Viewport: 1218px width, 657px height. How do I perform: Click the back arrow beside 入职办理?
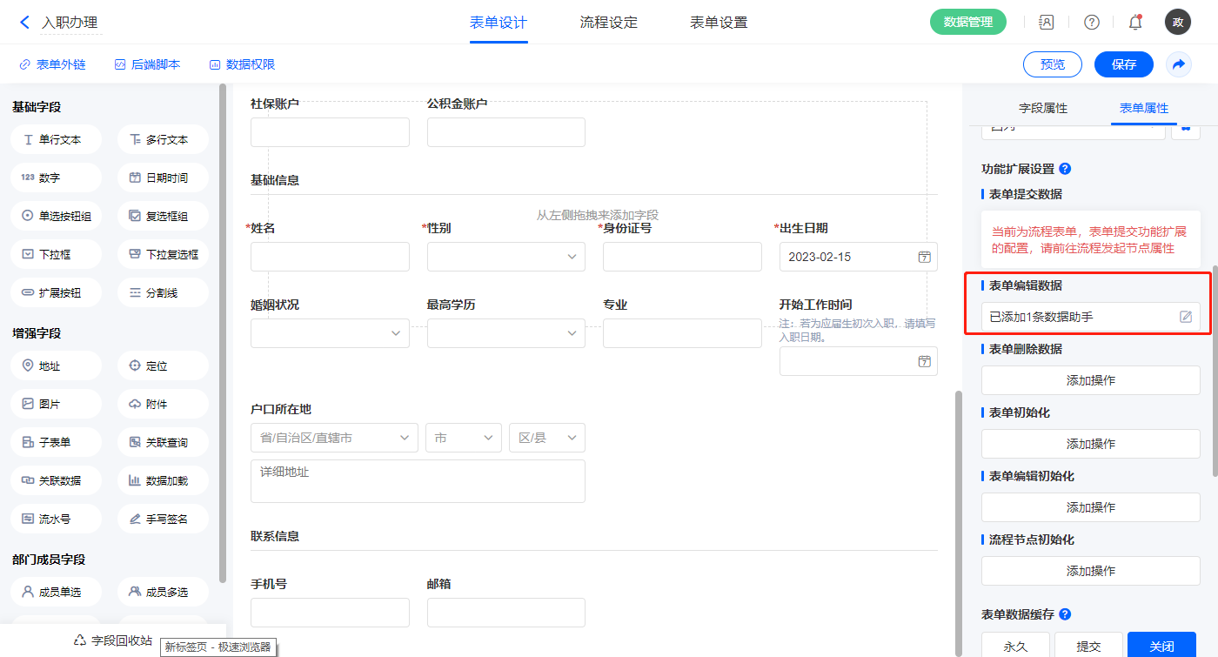(x=24, y=23)
